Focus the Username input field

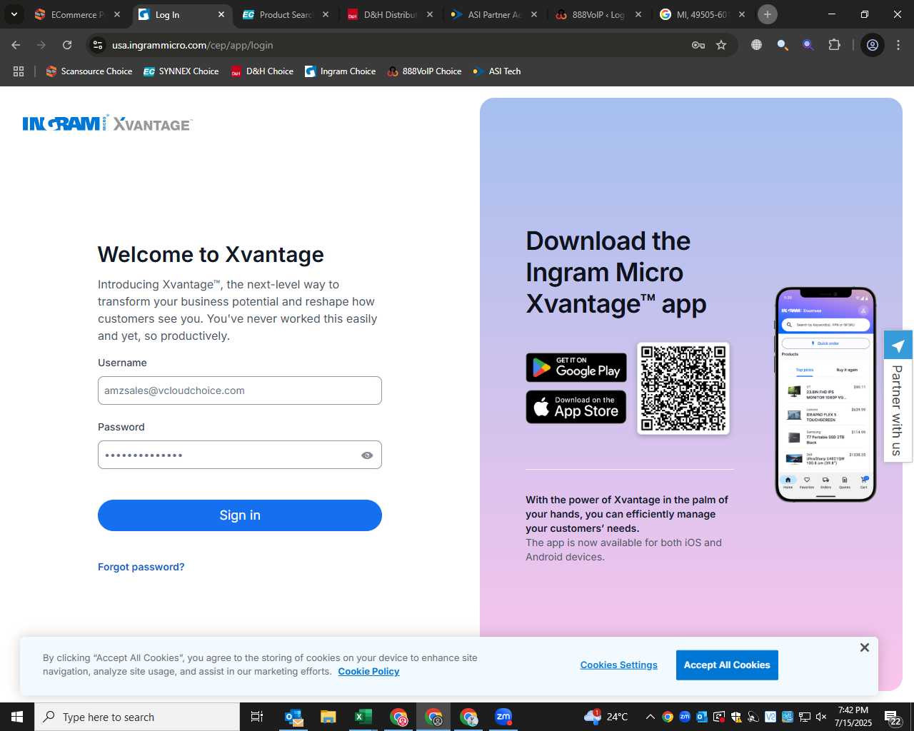click(240, 390)
